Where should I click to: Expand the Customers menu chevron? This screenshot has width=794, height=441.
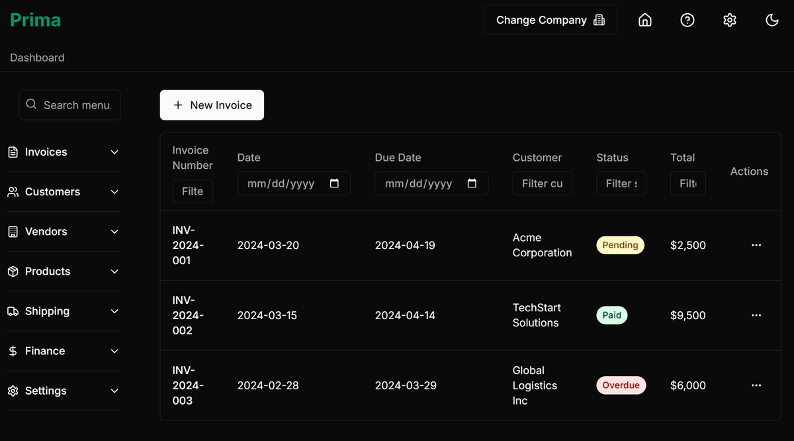tap(114, 192)
